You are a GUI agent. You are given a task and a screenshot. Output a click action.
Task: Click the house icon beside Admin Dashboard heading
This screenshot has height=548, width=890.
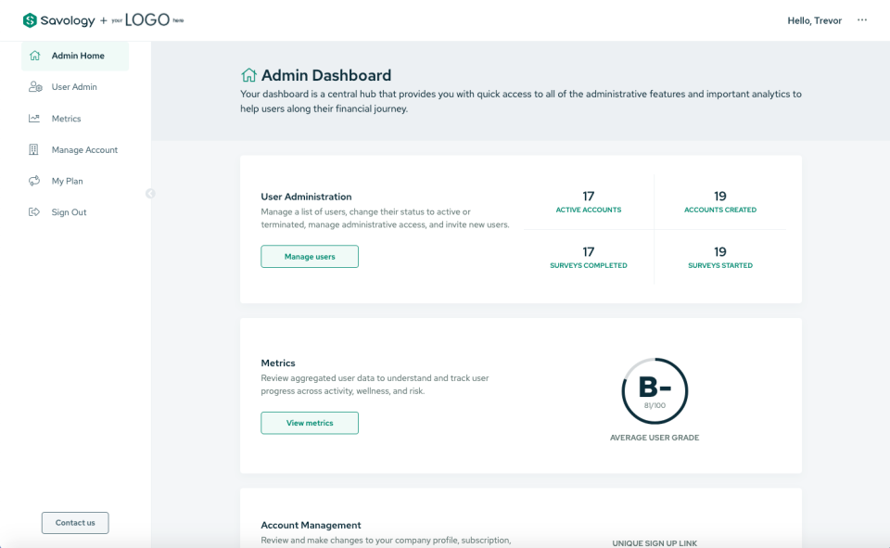247,73
